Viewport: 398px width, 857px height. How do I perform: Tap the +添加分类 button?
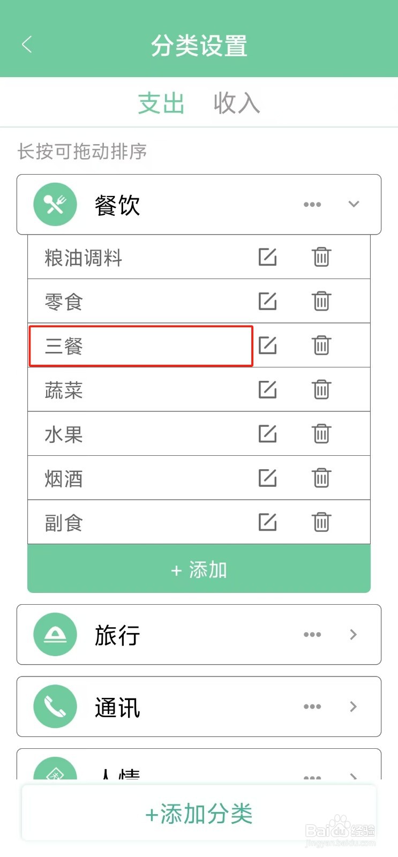coord(199,814)
